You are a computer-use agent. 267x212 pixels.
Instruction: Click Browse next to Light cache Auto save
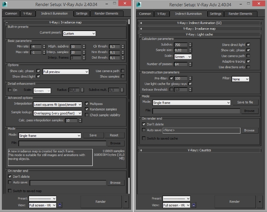pyautogui.click(x=249, y=130)
